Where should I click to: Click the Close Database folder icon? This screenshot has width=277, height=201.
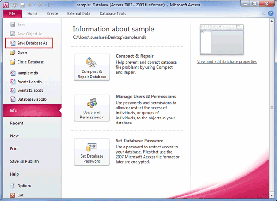point(12,62)
